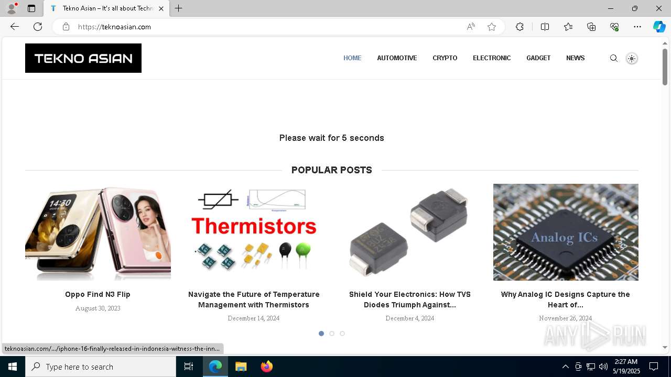Open the CRYPTO menu item
671x377 pixels.
coord(445,58)
